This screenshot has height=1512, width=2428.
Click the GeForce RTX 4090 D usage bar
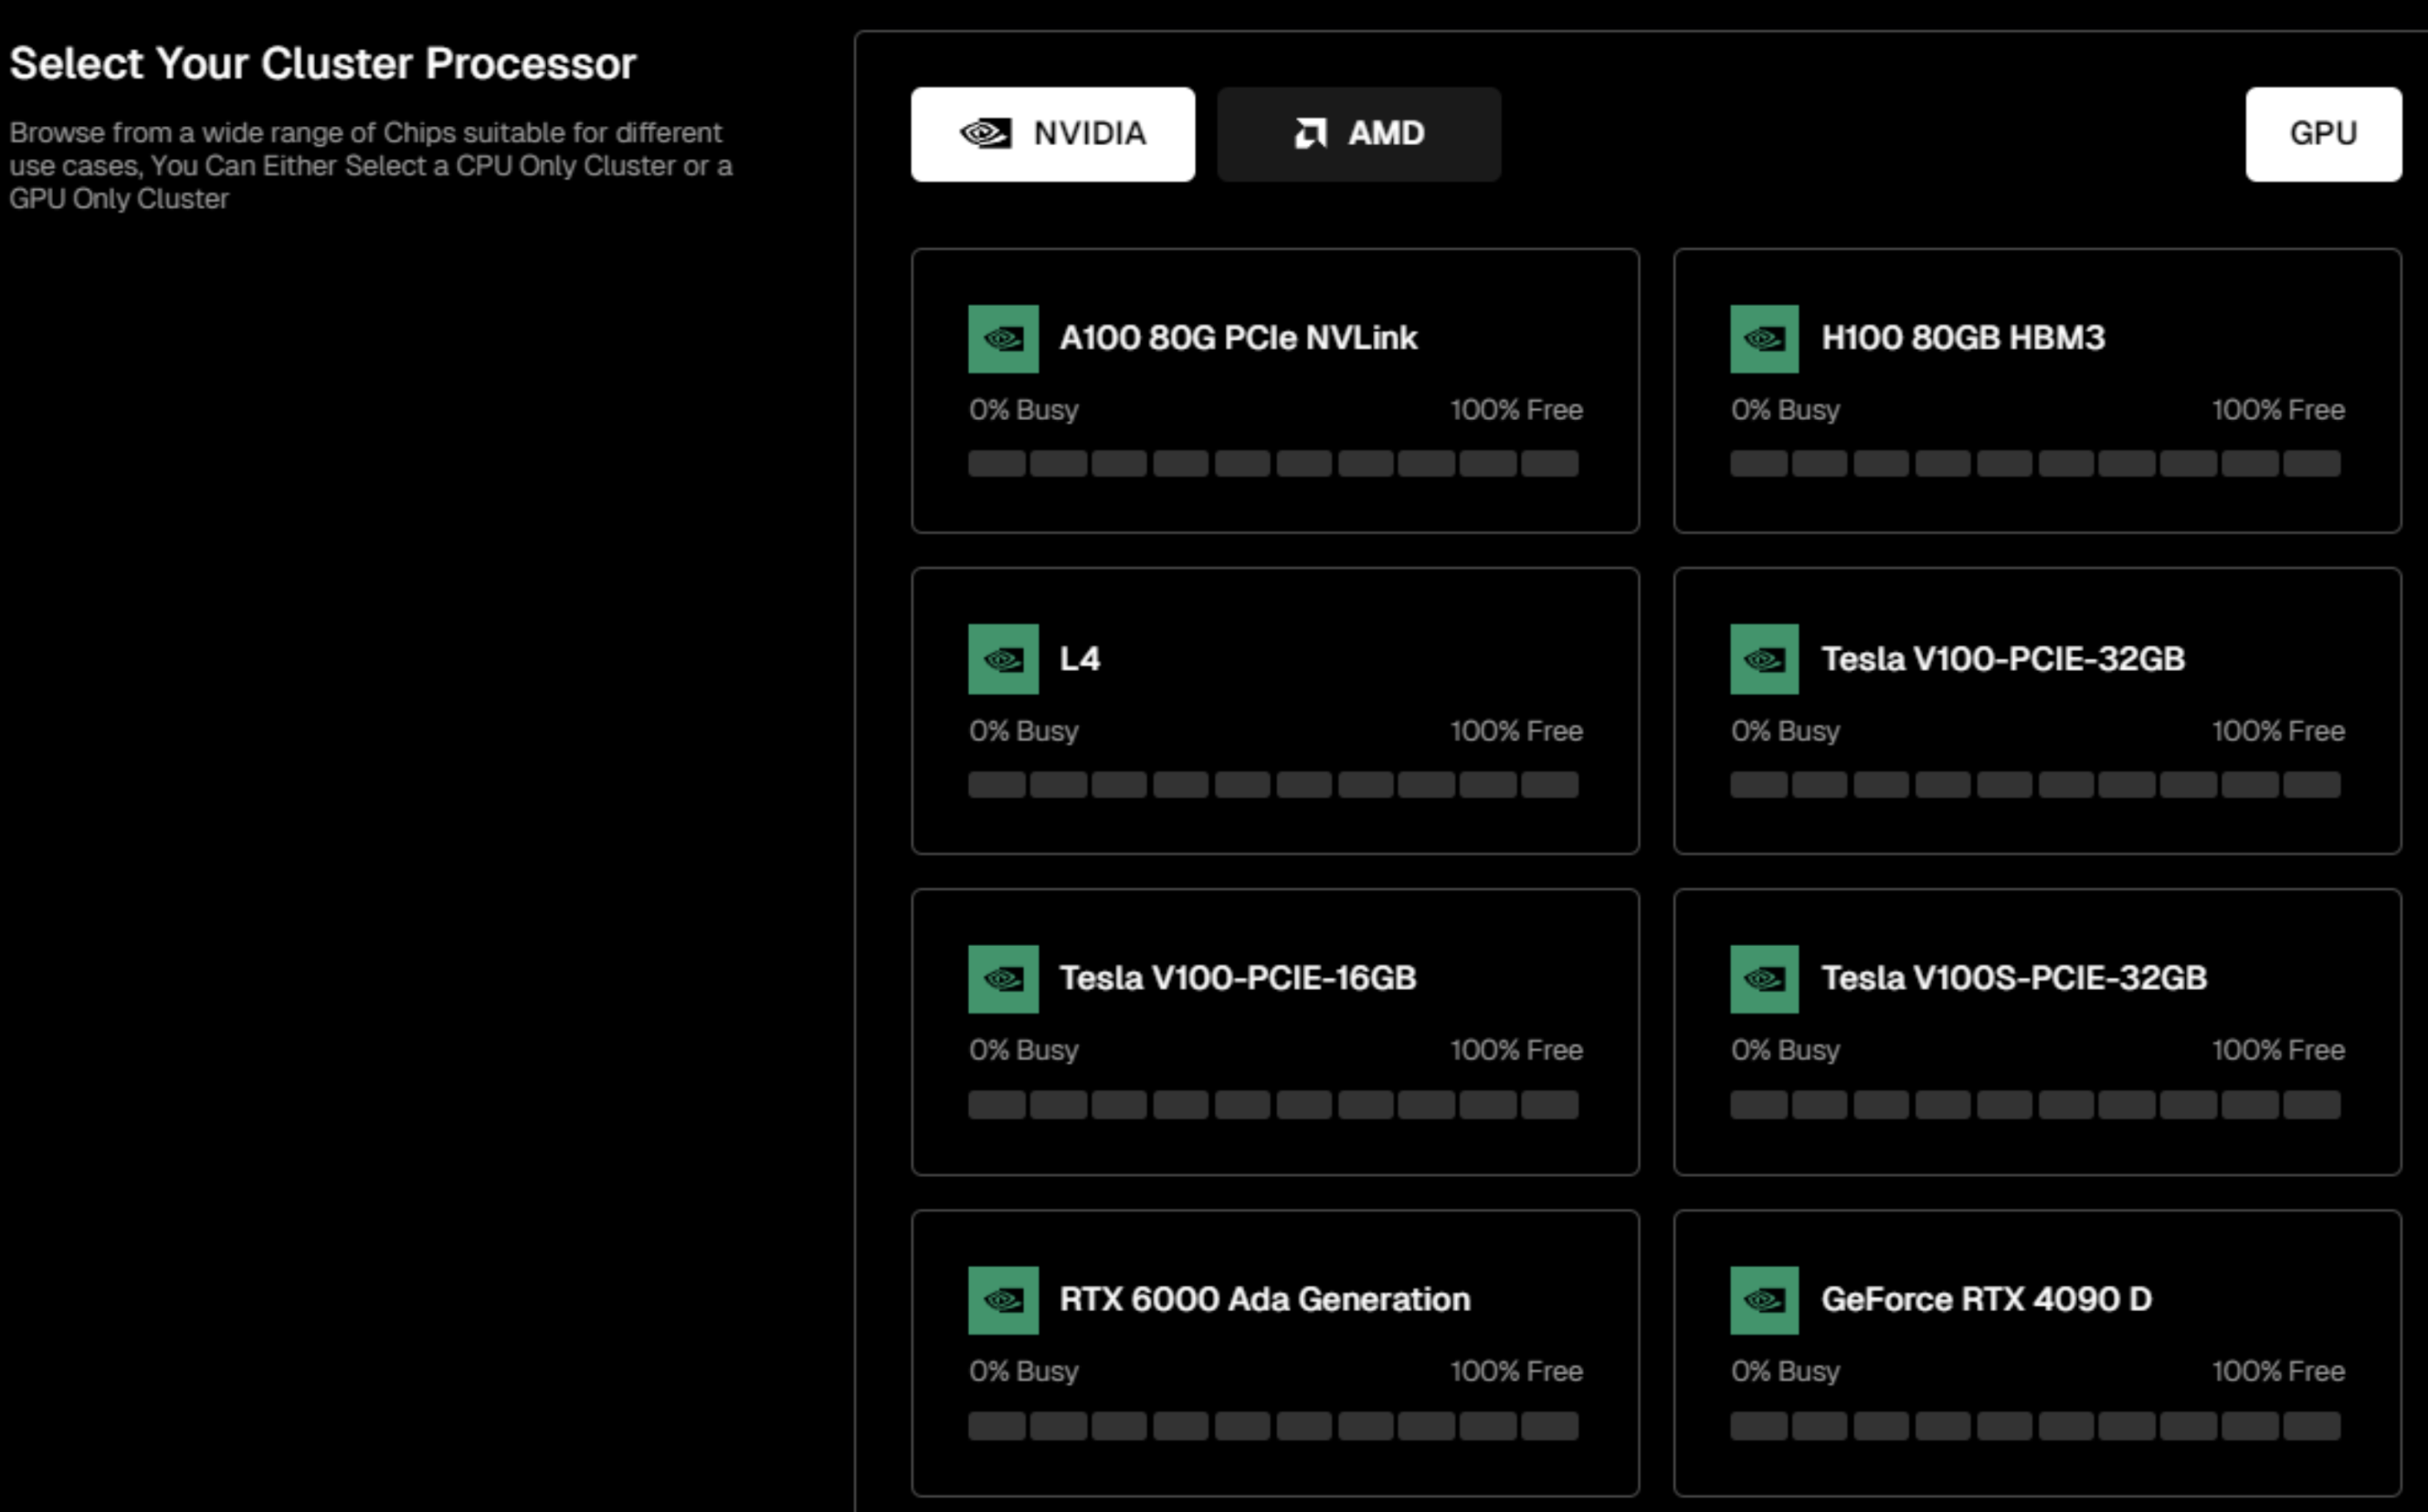pos(2036,1426)
